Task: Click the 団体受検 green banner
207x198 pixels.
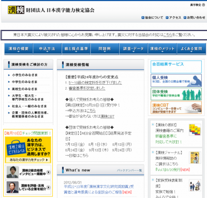Action: 176,94
